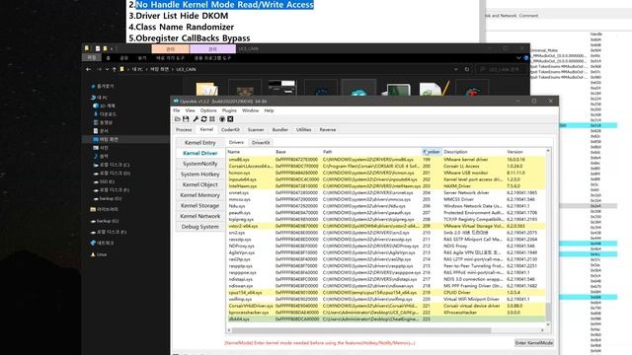Viewport: 632px width, 355px height.
Task: Select the dbk64.sys driver row
Action: point(386,319)
